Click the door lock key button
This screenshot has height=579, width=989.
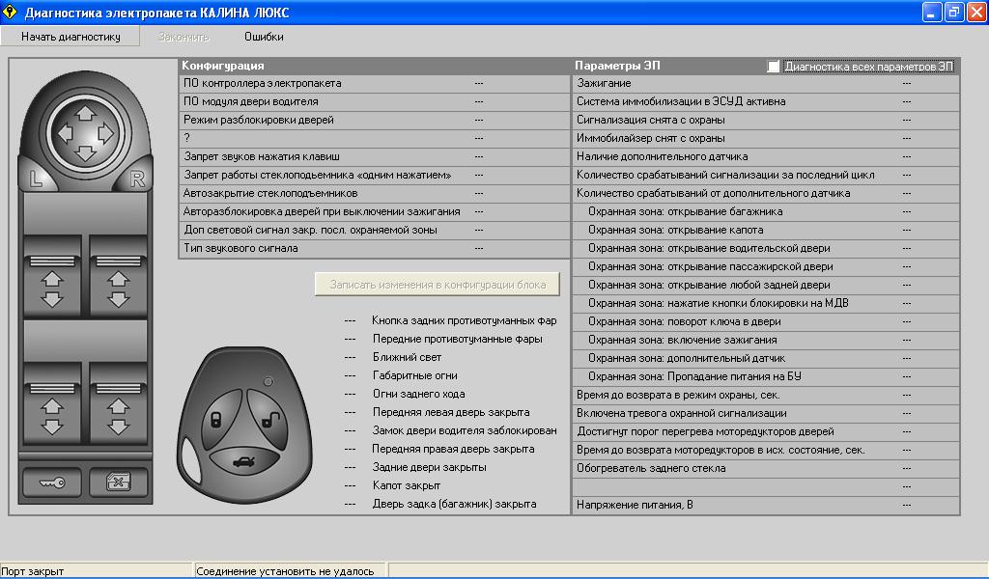click(51, 482)
